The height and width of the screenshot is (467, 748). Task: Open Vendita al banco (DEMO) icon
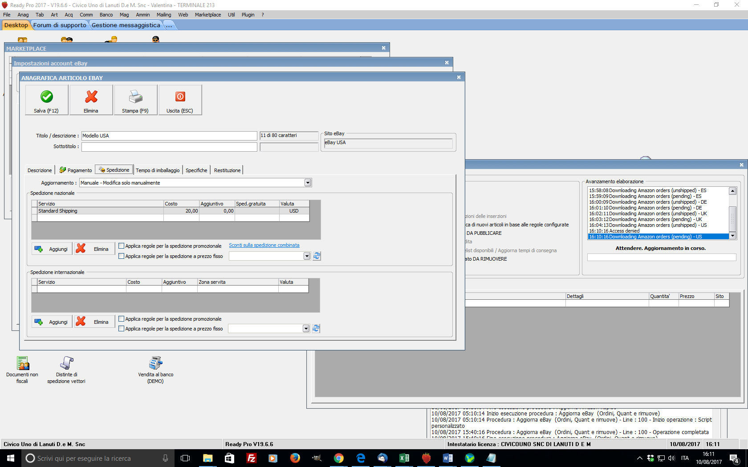(155, 370)
